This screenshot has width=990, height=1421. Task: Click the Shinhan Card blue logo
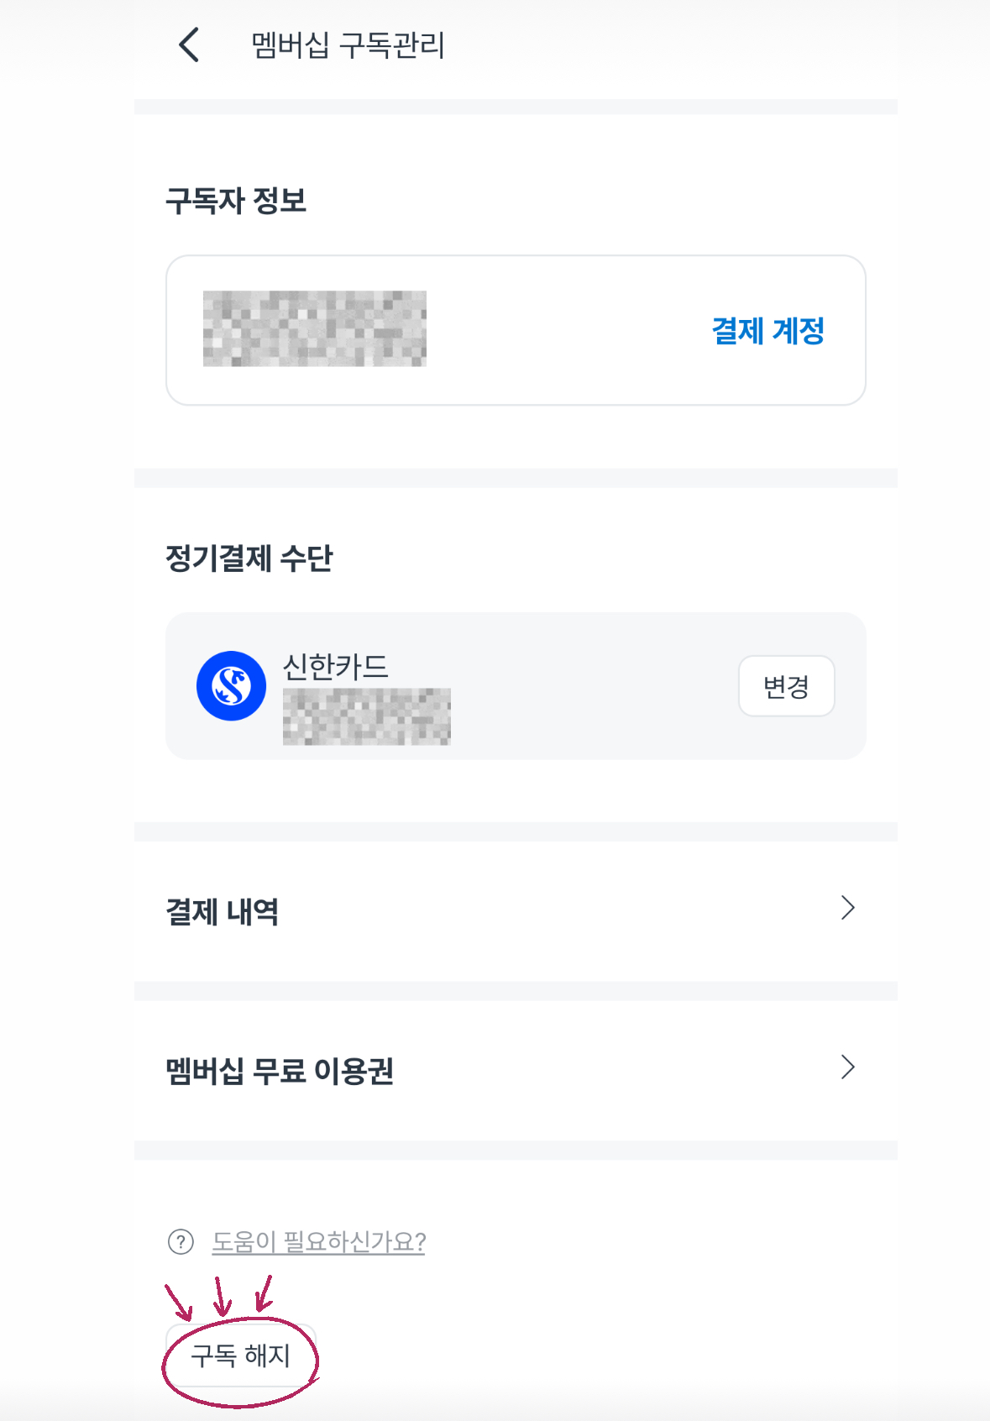[231, 686]
